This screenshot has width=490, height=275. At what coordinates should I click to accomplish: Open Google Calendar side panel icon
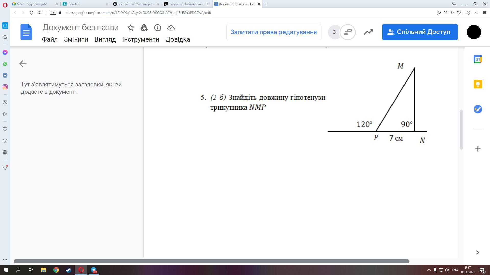[477, 59]
